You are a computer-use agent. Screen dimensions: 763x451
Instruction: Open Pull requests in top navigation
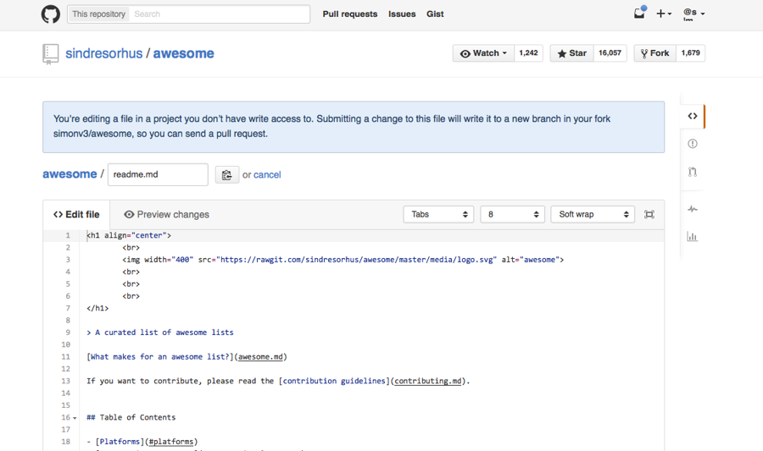click(350, 14)
